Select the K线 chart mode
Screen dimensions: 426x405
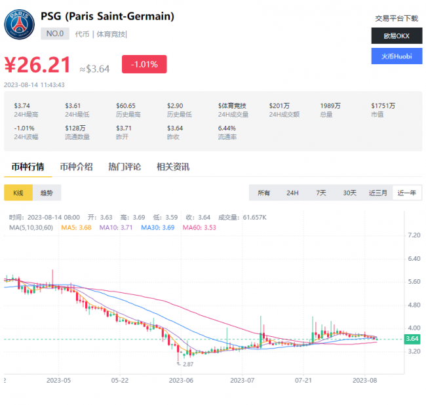pos(18,193)
